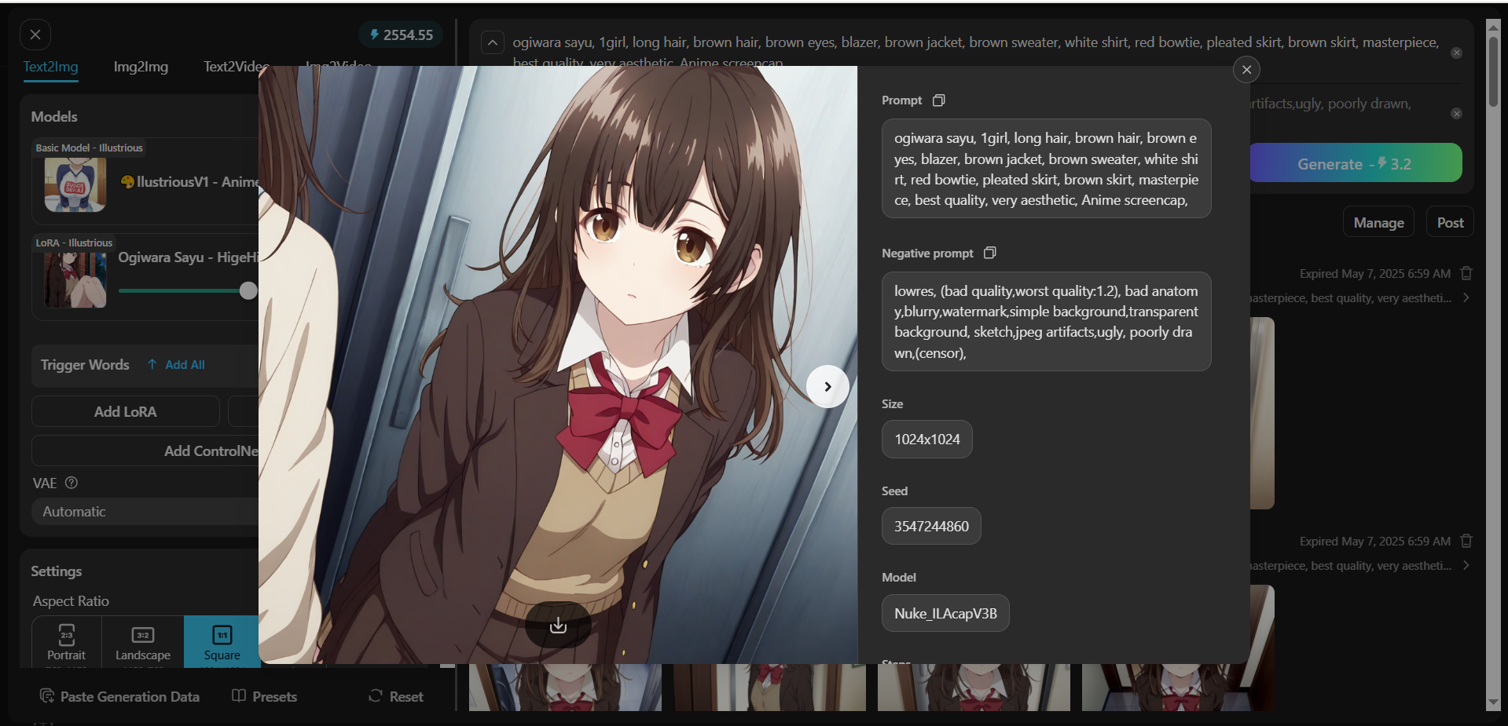Expand the first expired generation entry chevron
This screenshot has height=726, width=1508.
pyautogui.click(x=1466, y=298)
